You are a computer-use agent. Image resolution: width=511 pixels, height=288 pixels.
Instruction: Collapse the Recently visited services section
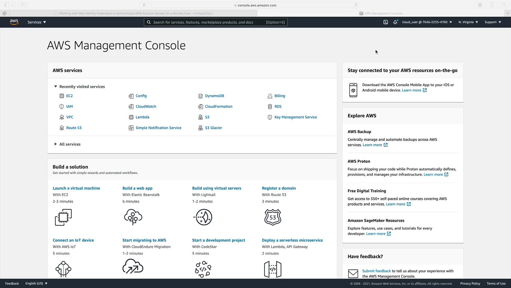(56, 86)
